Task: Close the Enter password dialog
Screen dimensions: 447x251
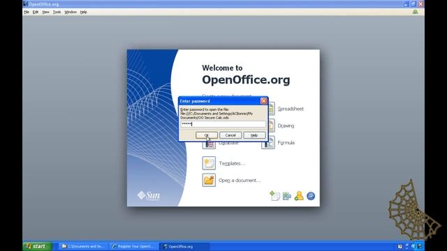Action: [264, 100]
